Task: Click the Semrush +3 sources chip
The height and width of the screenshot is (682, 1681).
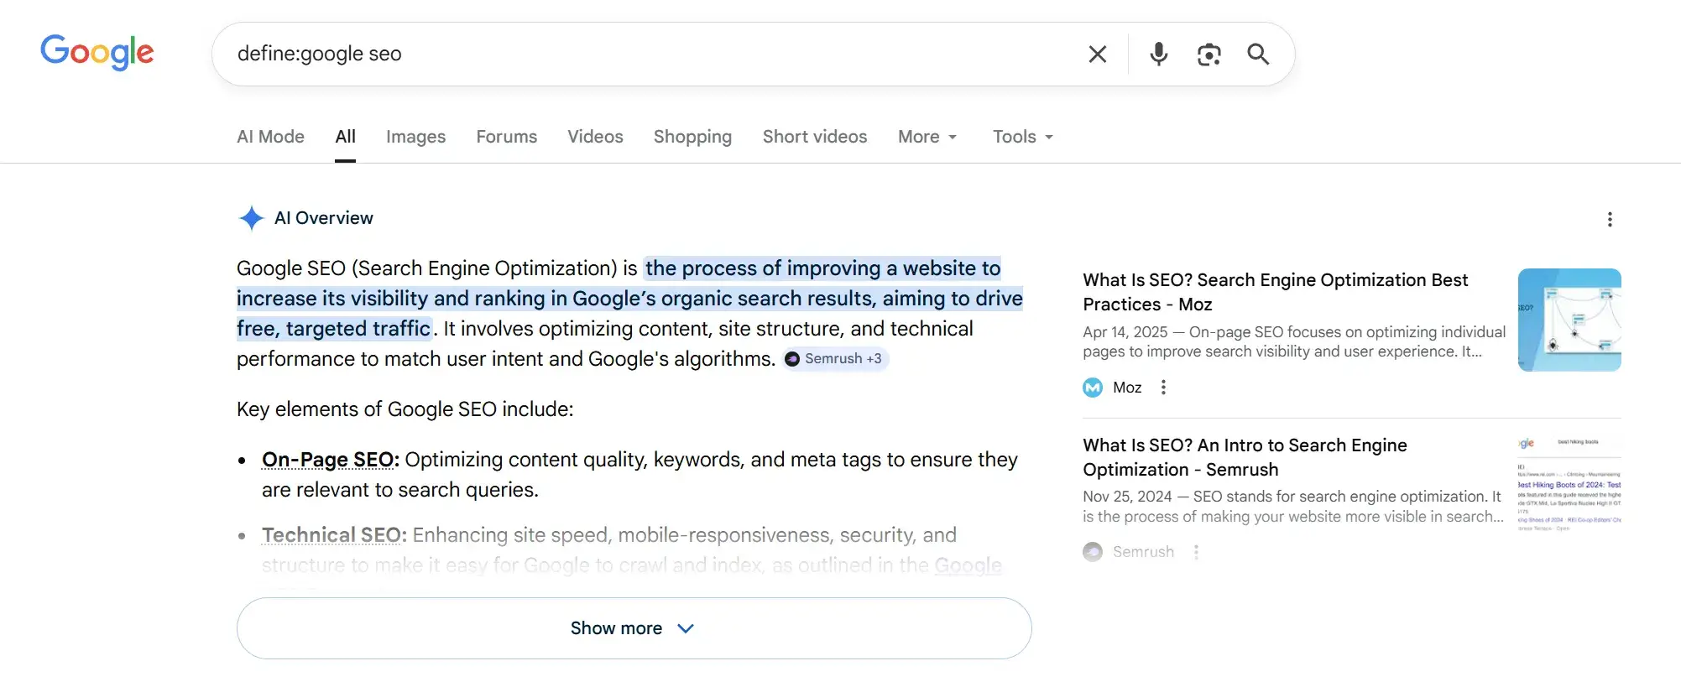Action: (x=834, y=358)
